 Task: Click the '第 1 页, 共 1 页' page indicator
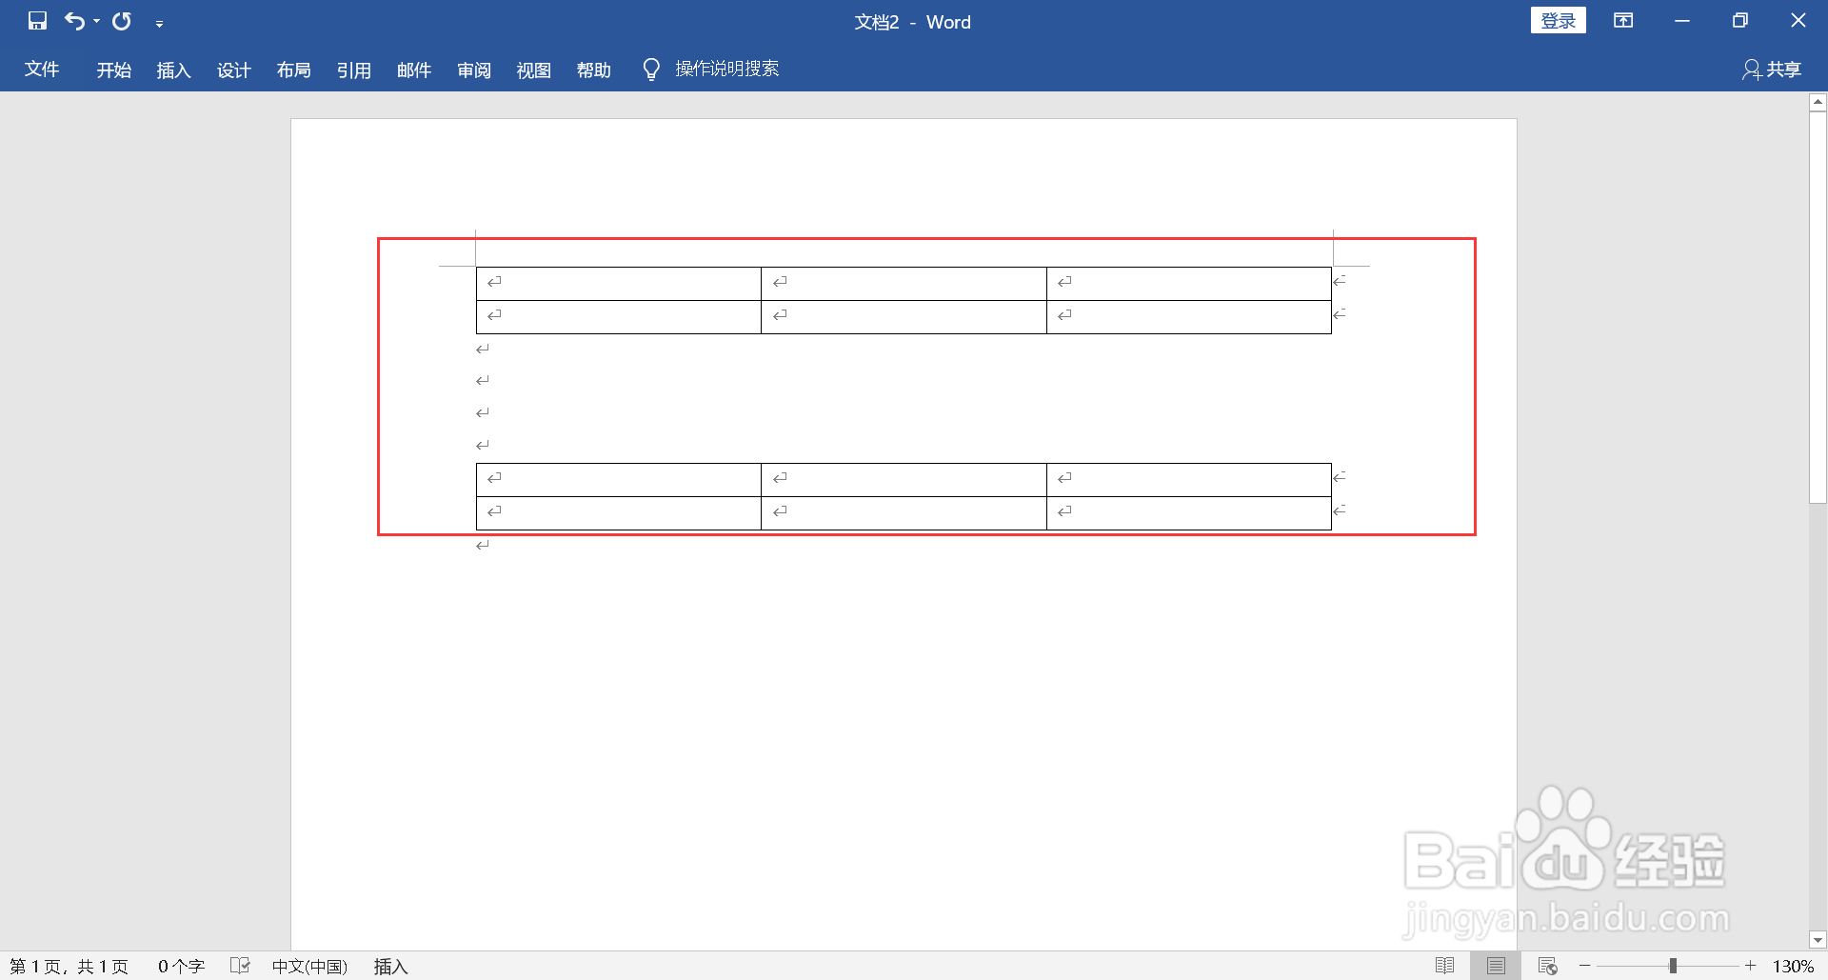click(x=69, y=967)
